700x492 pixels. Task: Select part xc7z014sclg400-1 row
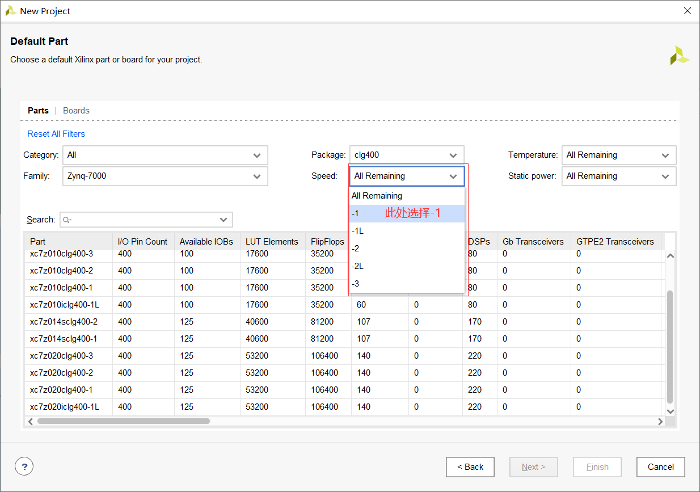[x=343, y=339]
